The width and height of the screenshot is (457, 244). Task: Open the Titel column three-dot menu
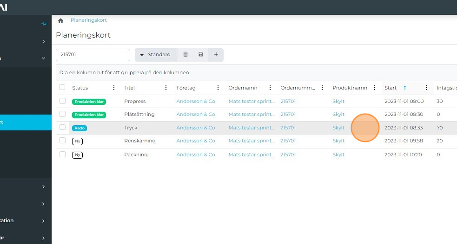166,88
